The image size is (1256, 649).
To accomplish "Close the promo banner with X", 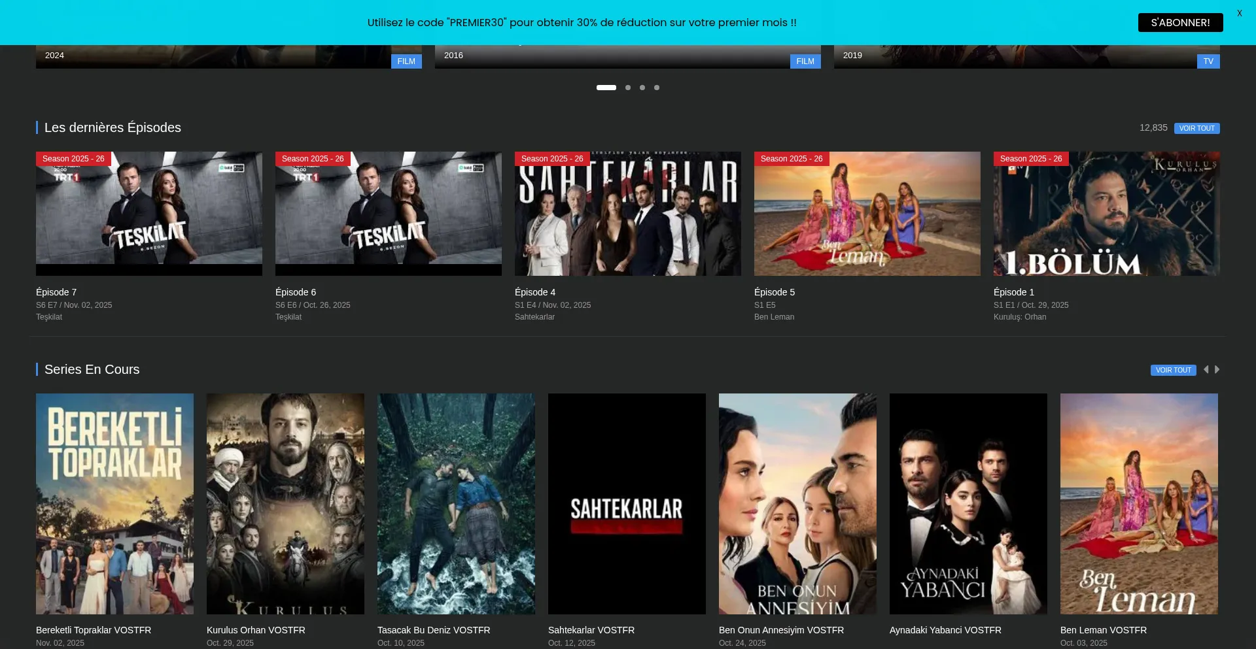I will point(1239,13).
